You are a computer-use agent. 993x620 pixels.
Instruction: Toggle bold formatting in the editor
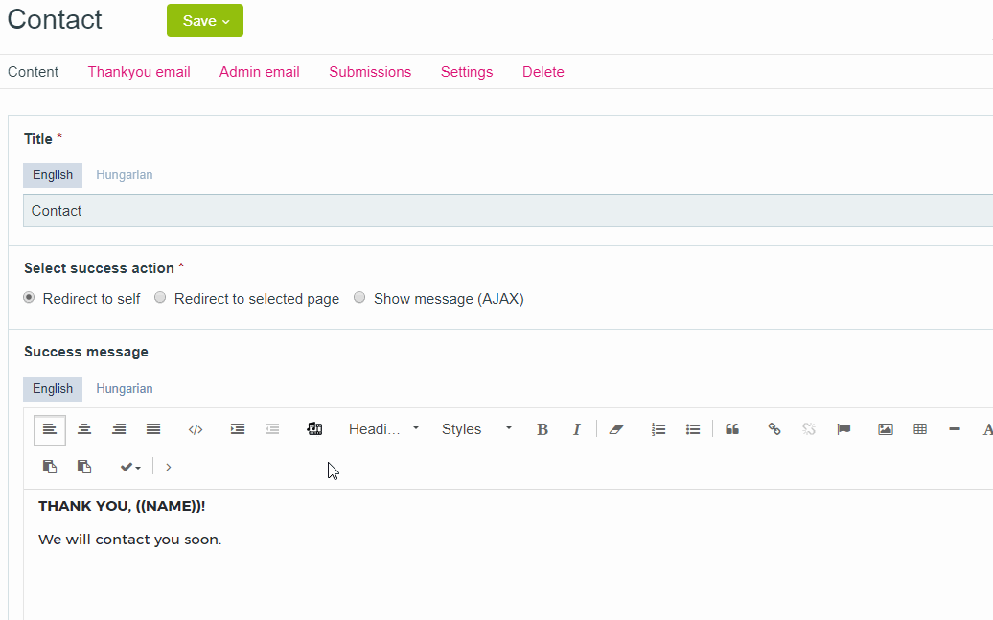coord(542,429)
